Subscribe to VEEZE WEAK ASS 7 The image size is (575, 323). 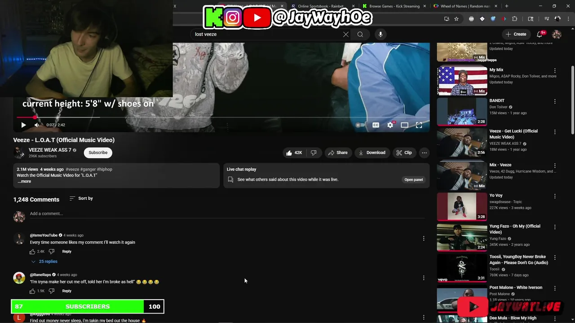pyautogui.click(x=98, y=153)
